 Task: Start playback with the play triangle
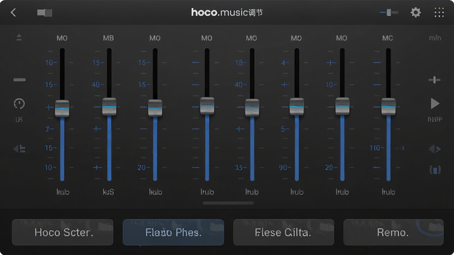click(434, 104)
